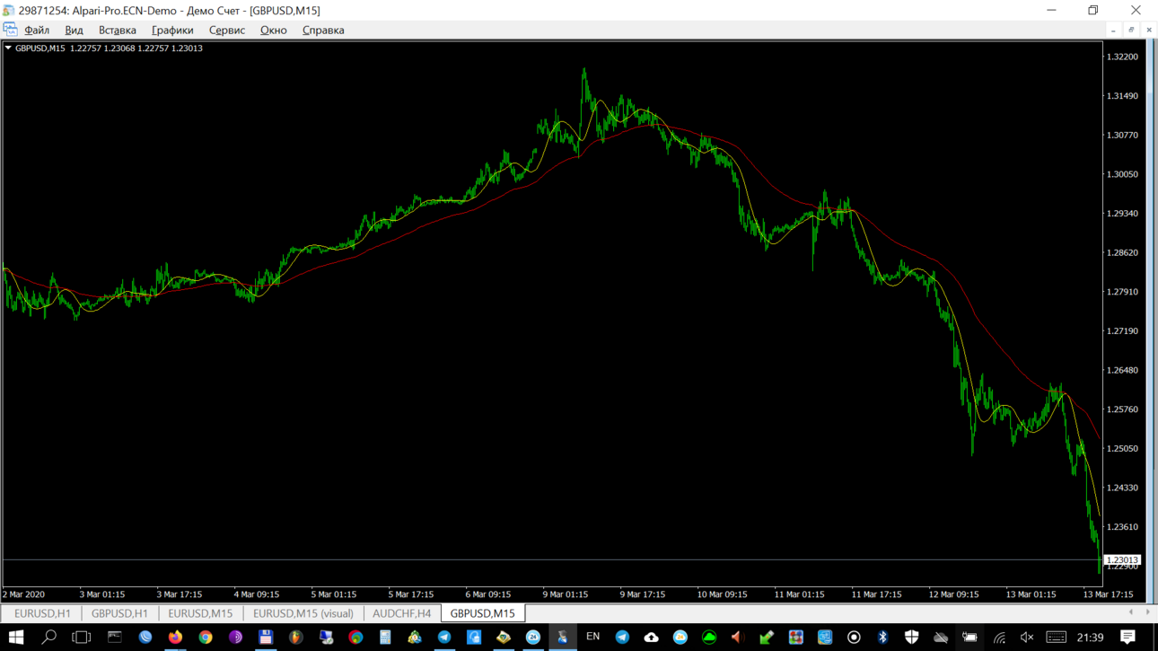
Task: Switch to the active MetaTrader taskbar icon
Action: tap(563, 638)
